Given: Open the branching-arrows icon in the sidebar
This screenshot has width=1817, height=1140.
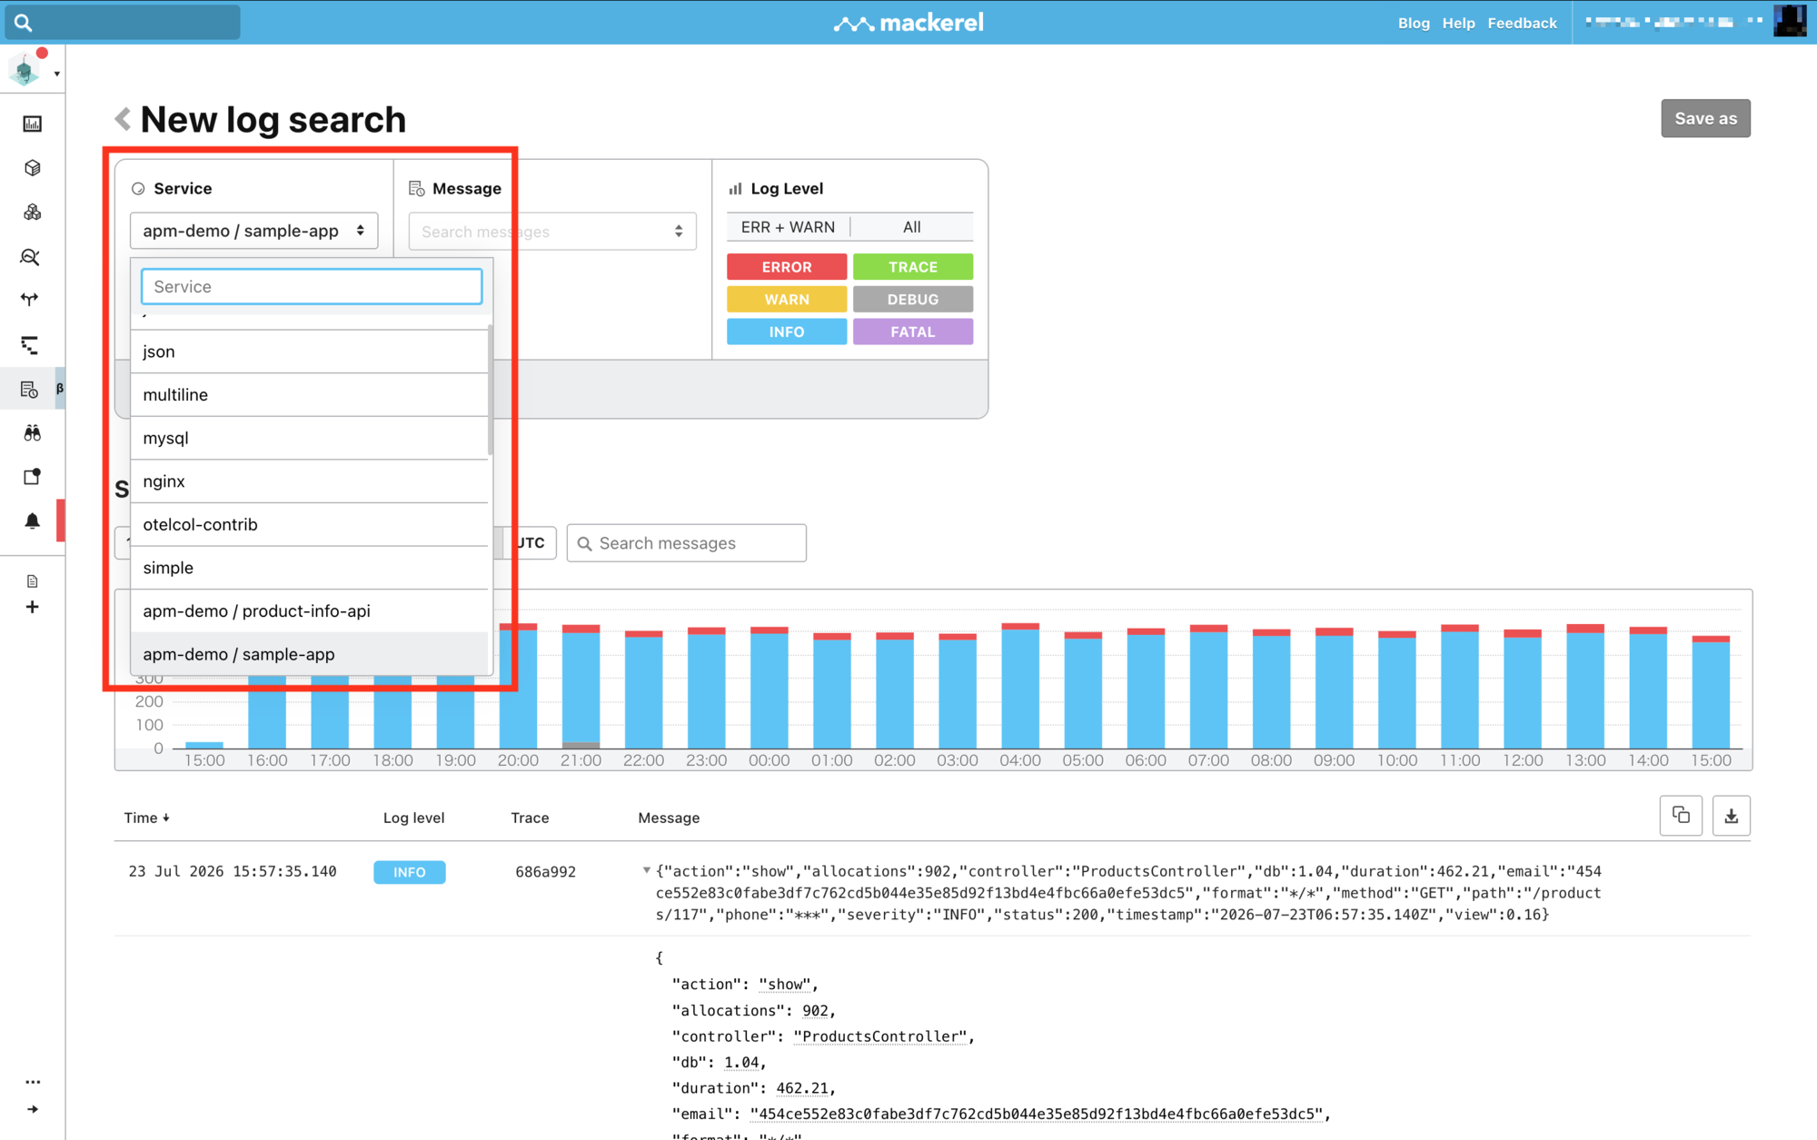Looking at the screenshot, I should (31, 300).
